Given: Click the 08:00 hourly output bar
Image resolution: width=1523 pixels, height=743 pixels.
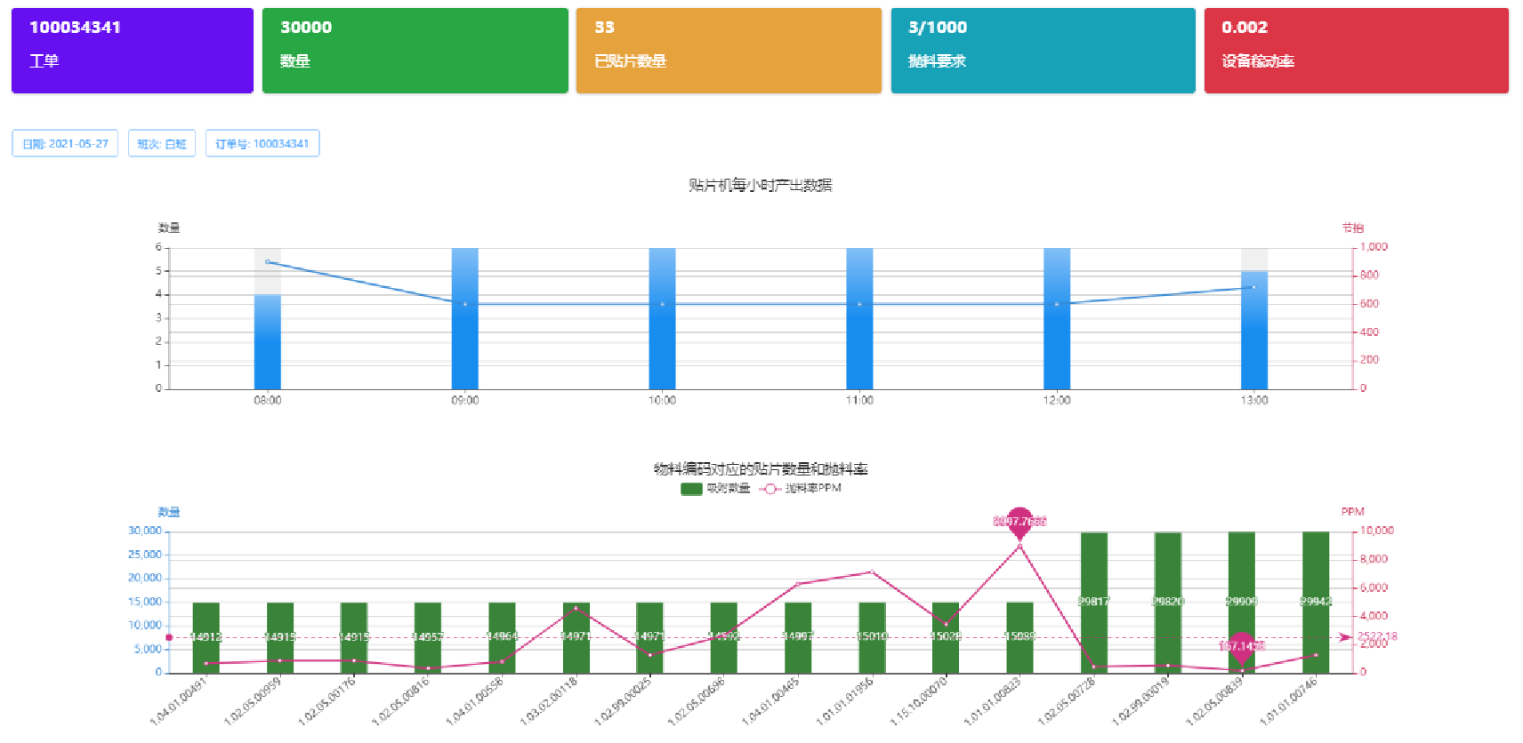Looking at the screenshot, I should (x=268, y=342).
